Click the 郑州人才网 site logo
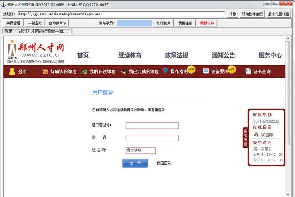Image resolution: width=295 pixels, height=197 pixels. [x=36, y=52]
